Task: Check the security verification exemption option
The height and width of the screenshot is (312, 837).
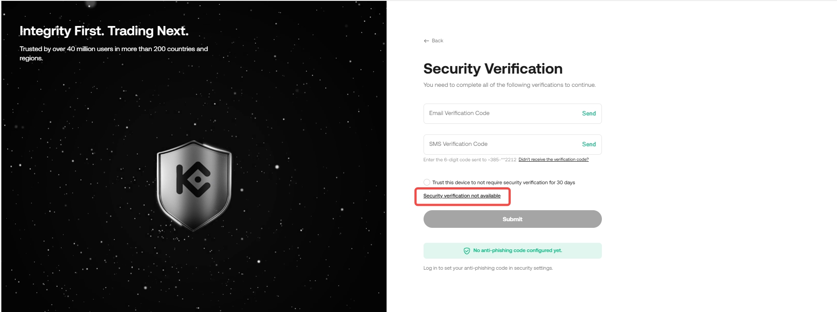Action: coord(427,182)
